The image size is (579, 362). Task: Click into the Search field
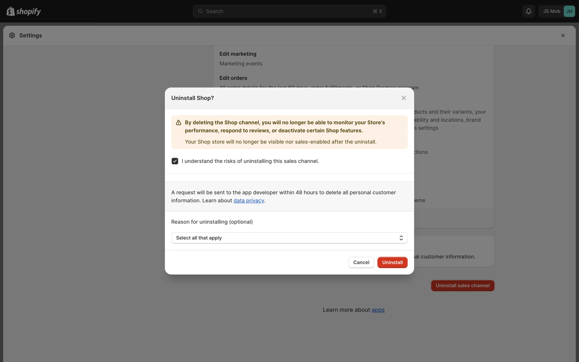tap(286, 11)
